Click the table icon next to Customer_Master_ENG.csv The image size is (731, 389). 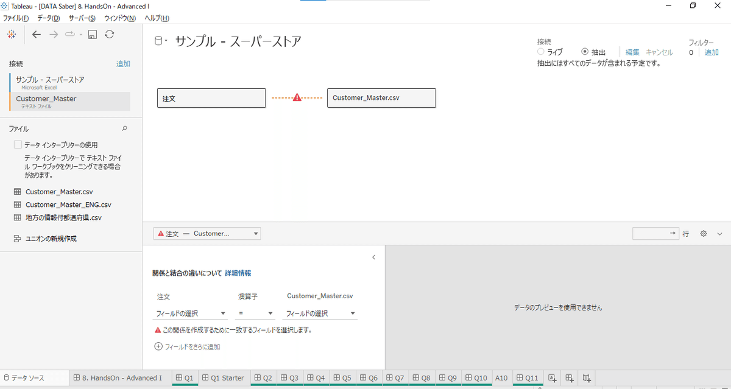(x=18, y=205)
